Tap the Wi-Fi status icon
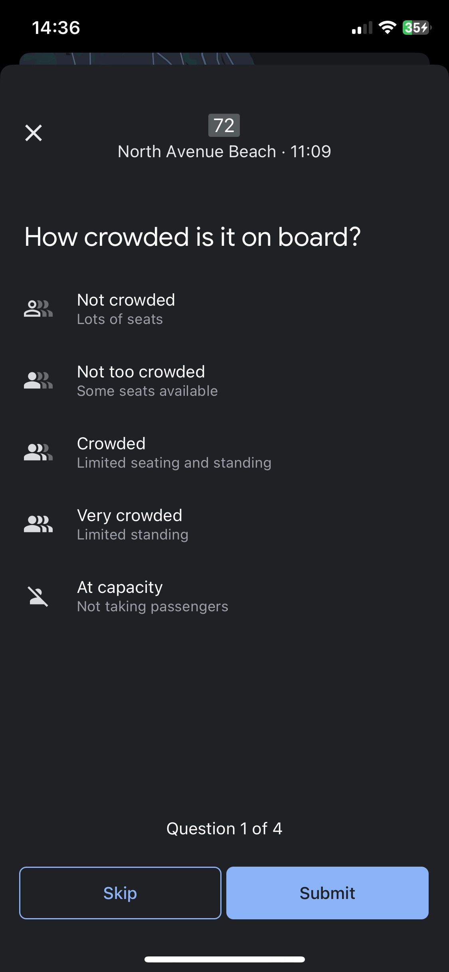The height and width of the screenshot is (972, 449). pyautogui.click(x=387, y=28)
